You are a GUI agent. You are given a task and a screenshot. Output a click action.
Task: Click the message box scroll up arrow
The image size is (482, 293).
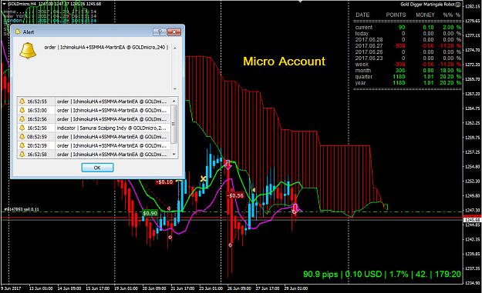(x=174, y=48)
